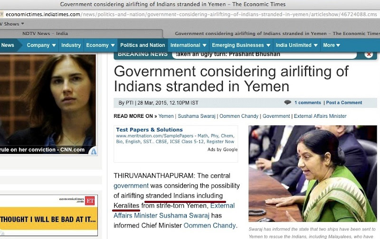
Task: Switch to NDTV News - India tab
Action: click(x=45, y=34)
